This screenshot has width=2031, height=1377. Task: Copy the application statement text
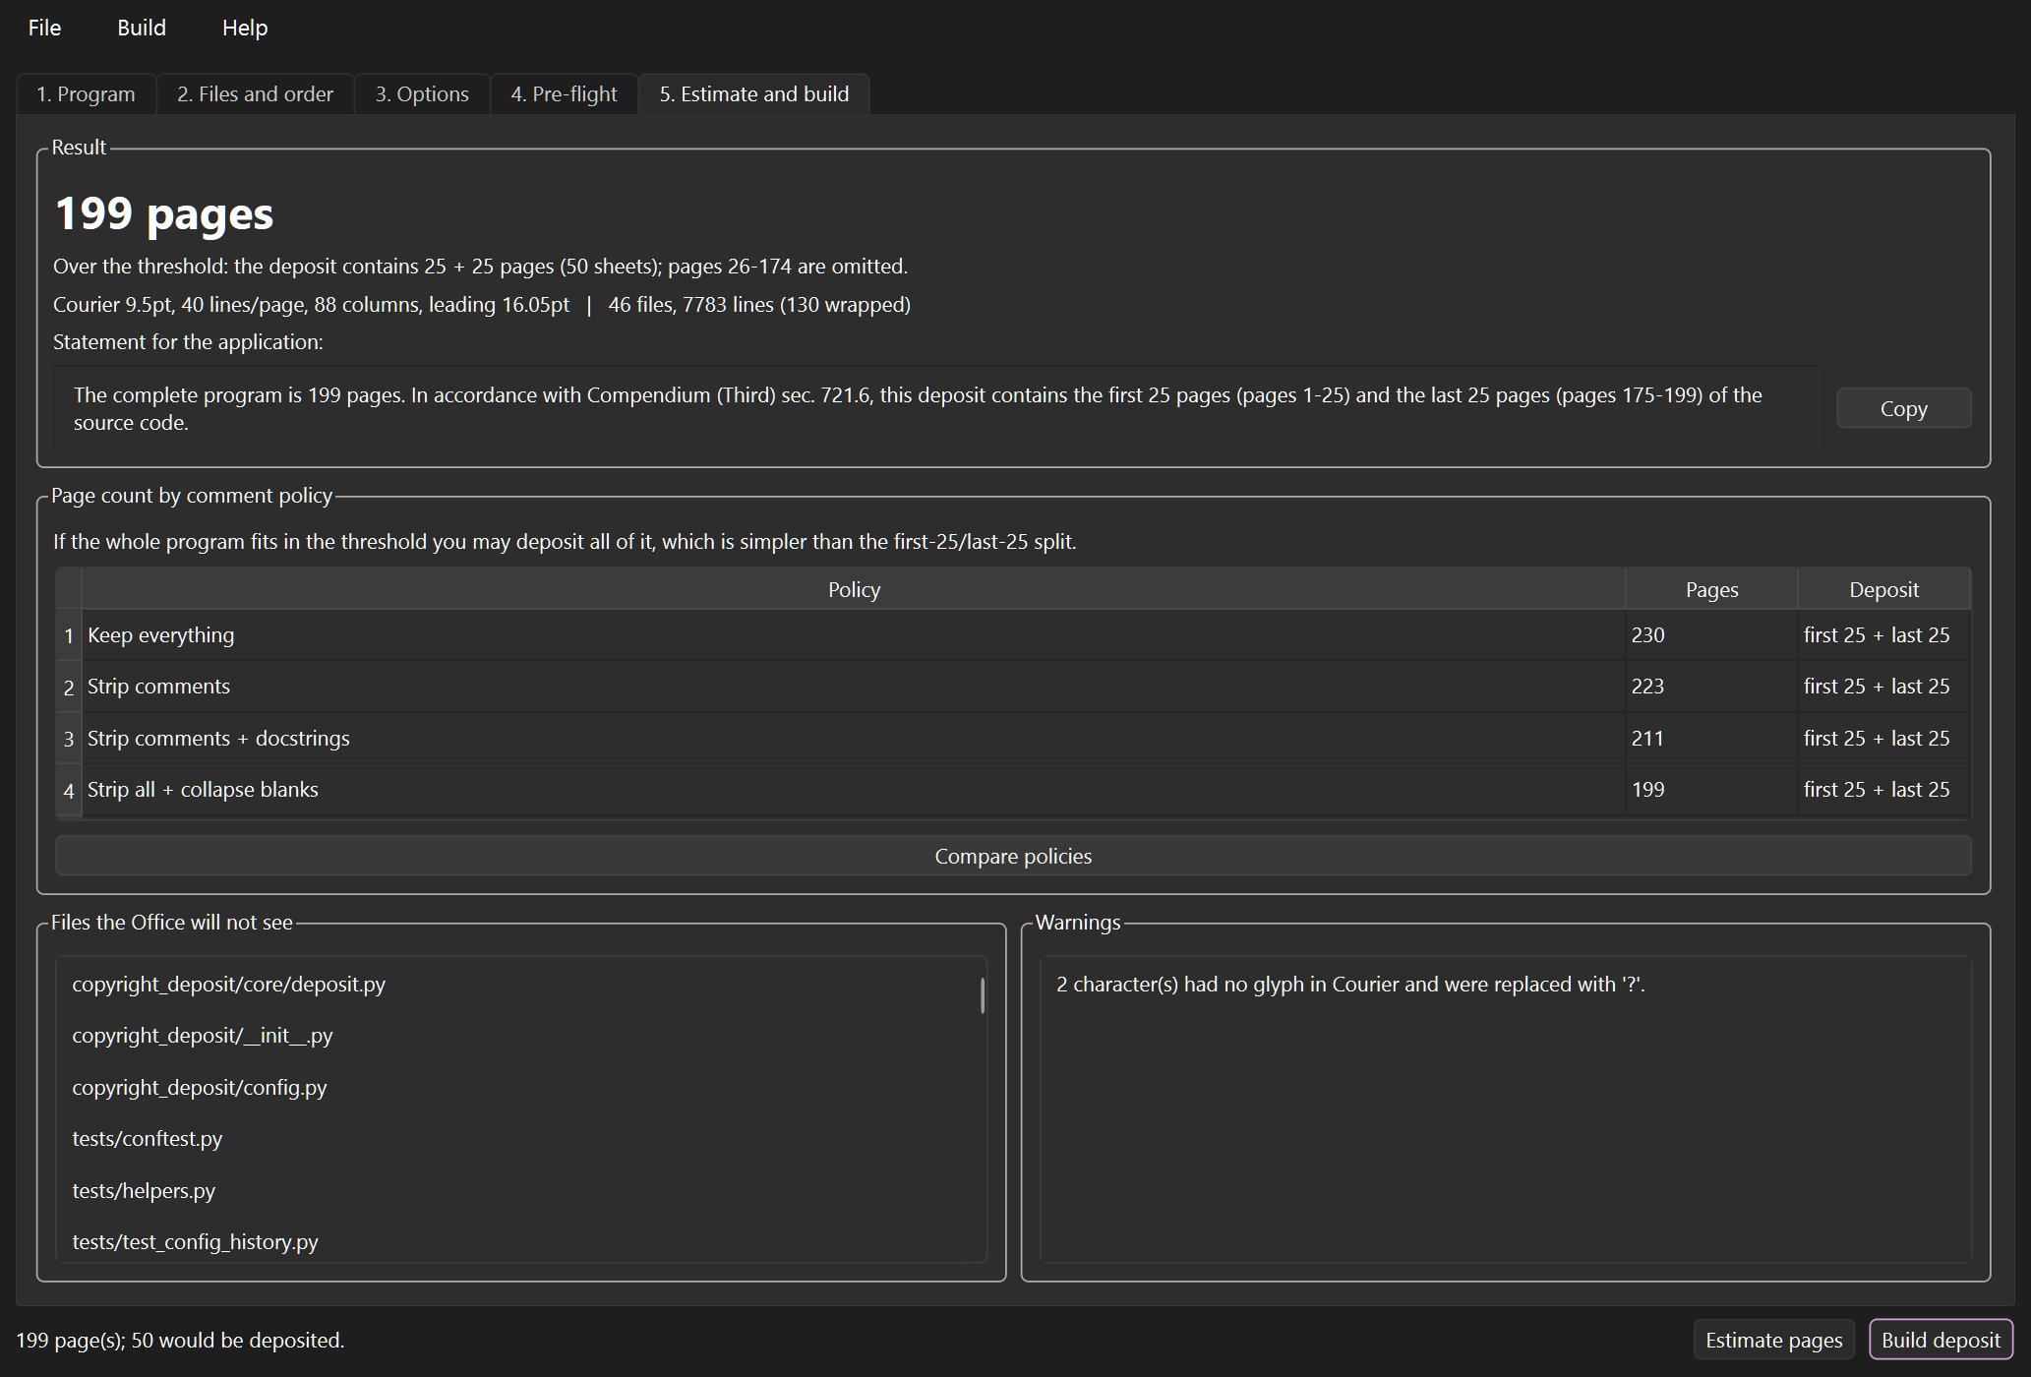tap(1904, 408)
